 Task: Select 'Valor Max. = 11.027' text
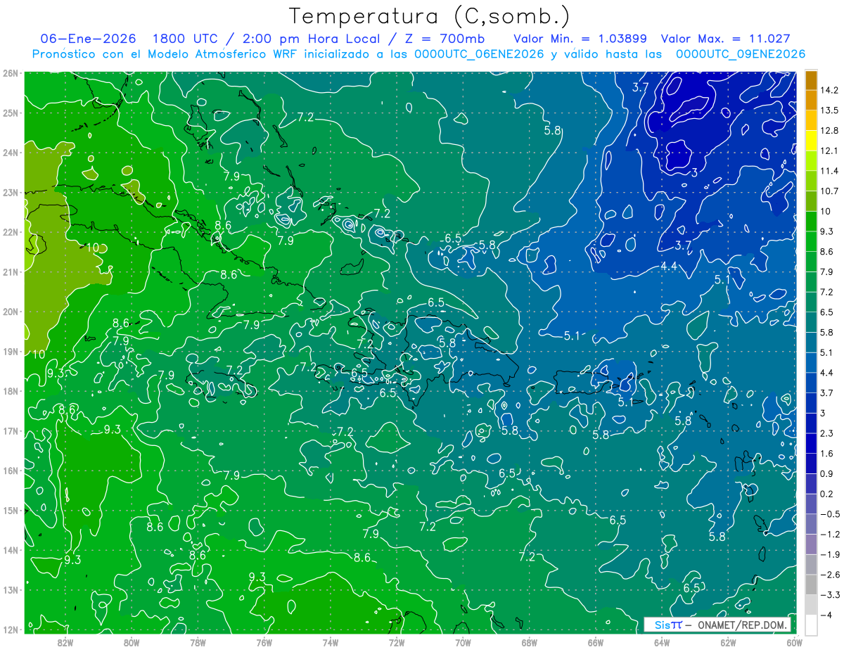(x=727, y=39)
